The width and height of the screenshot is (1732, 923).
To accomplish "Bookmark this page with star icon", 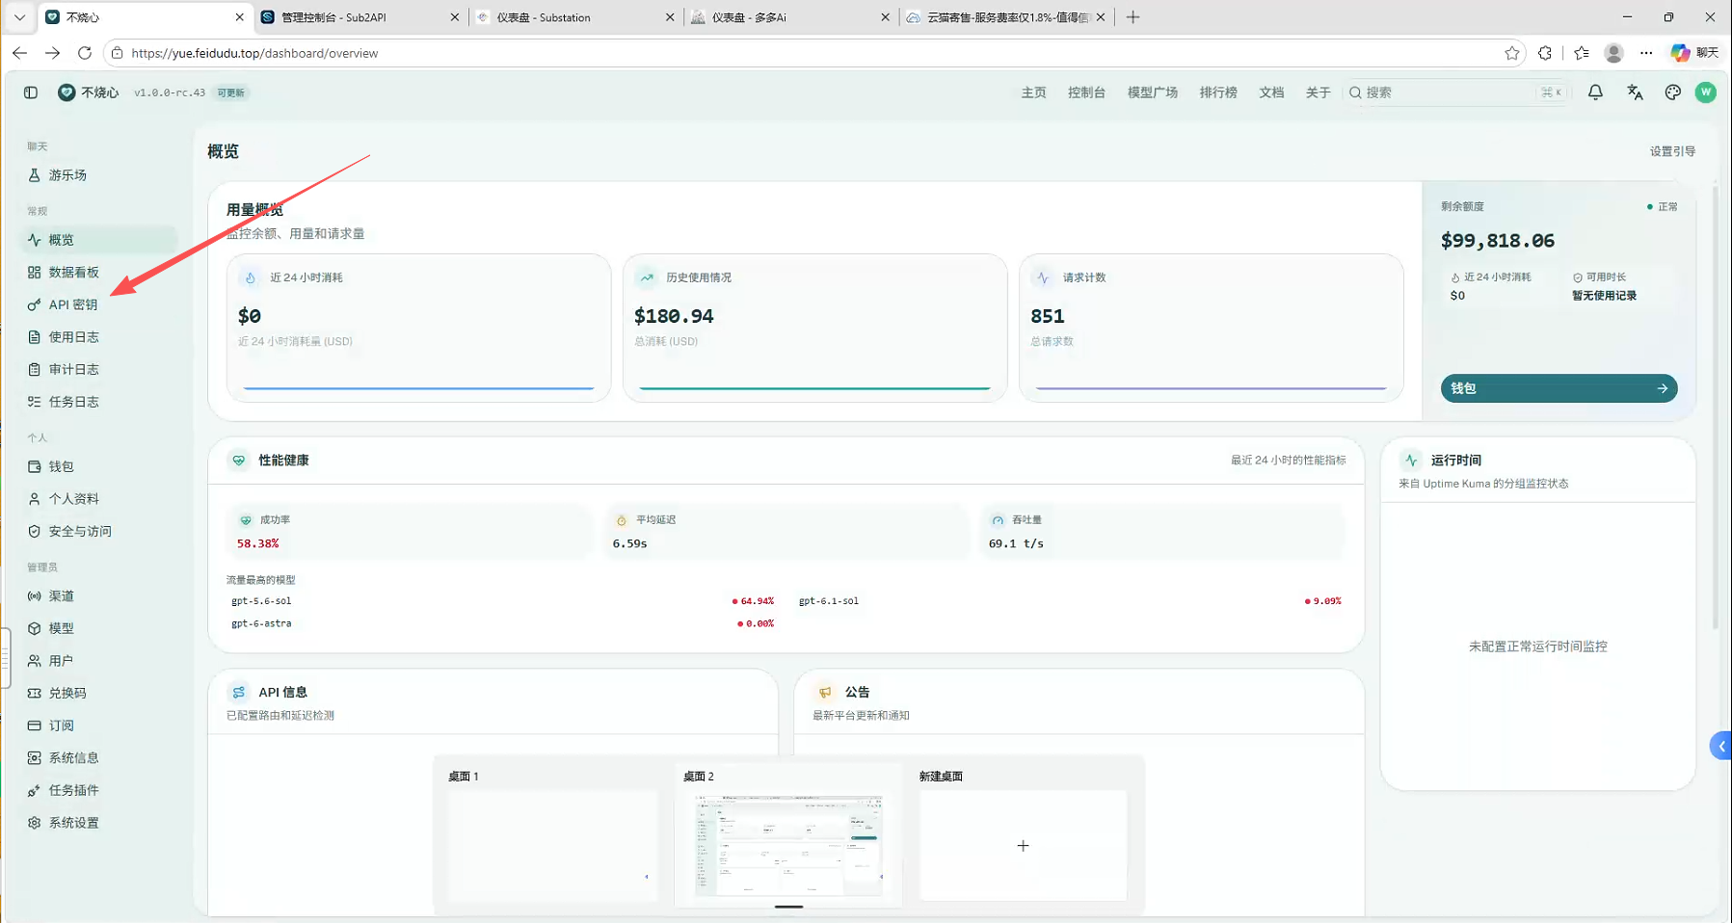I will tap(1511, 53).
